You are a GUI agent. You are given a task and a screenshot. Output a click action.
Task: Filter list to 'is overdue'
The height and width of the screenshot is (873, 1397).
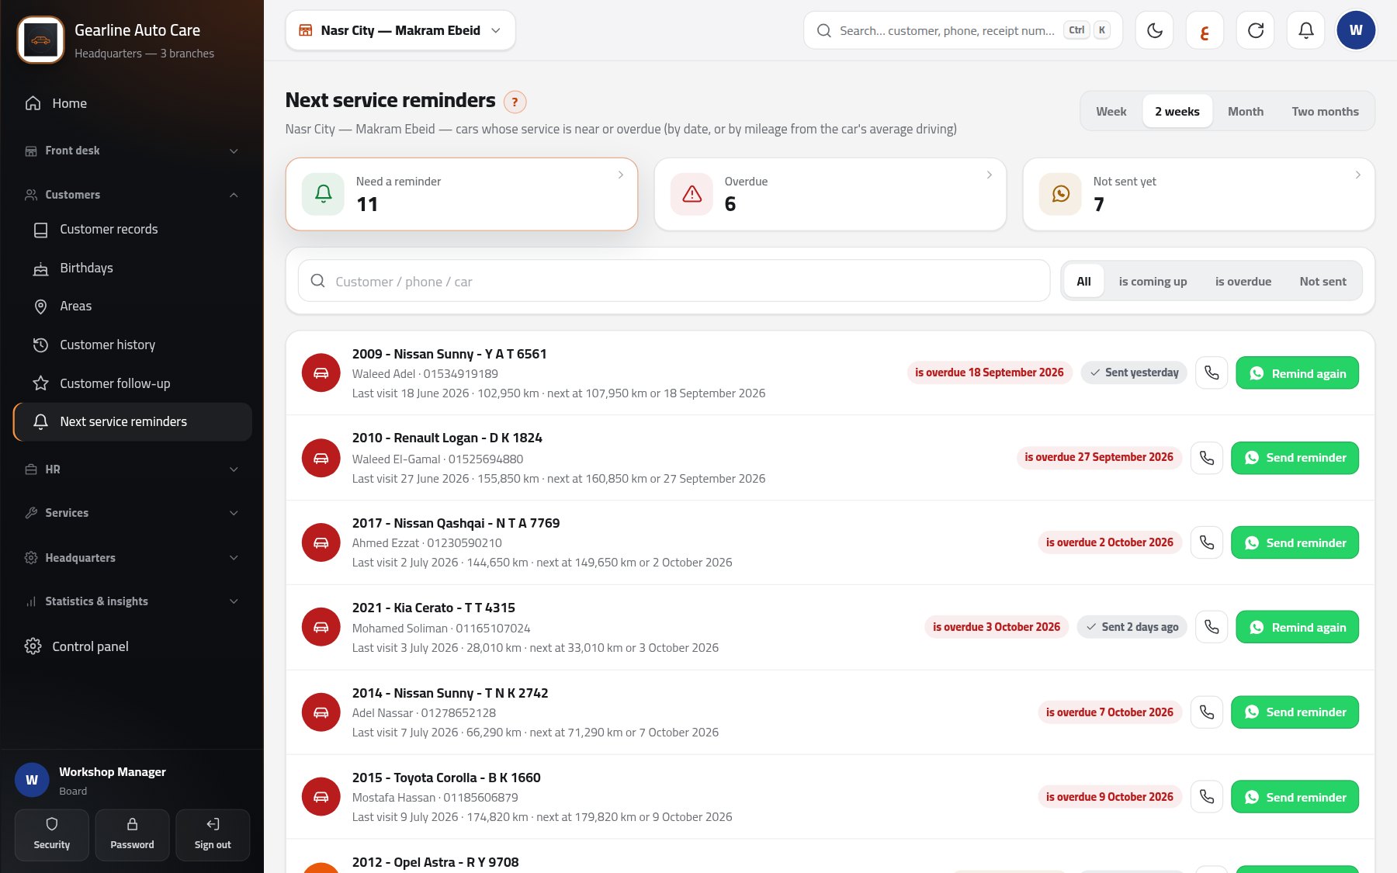tap(1243, 282)
